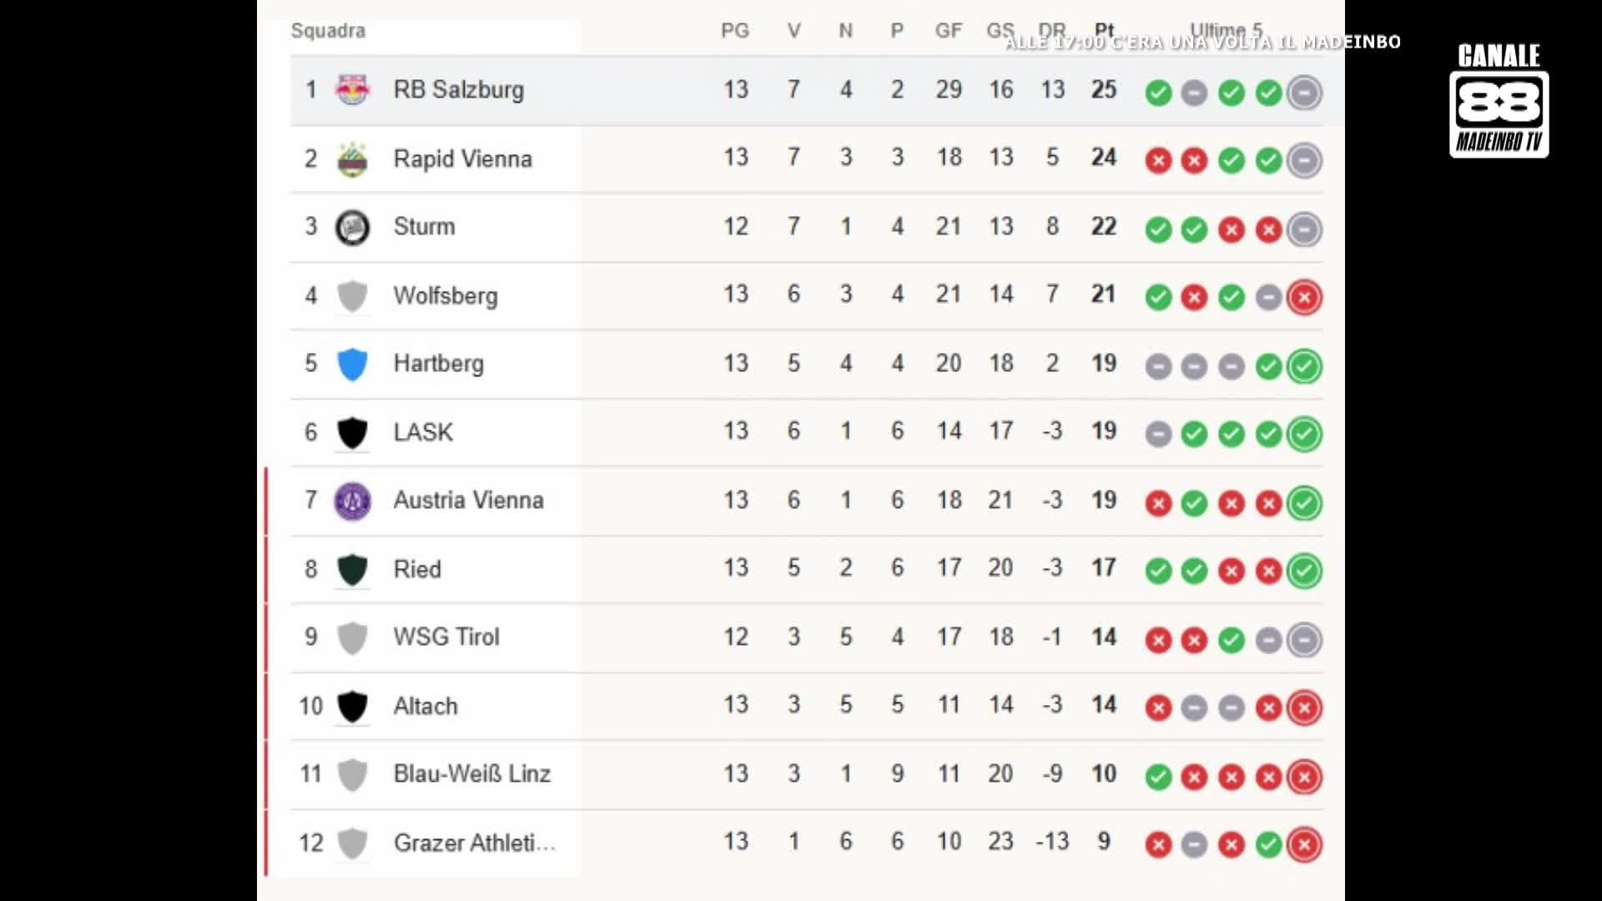Click the GF column header
This screenshot has width=1602, height=901.
948,31
